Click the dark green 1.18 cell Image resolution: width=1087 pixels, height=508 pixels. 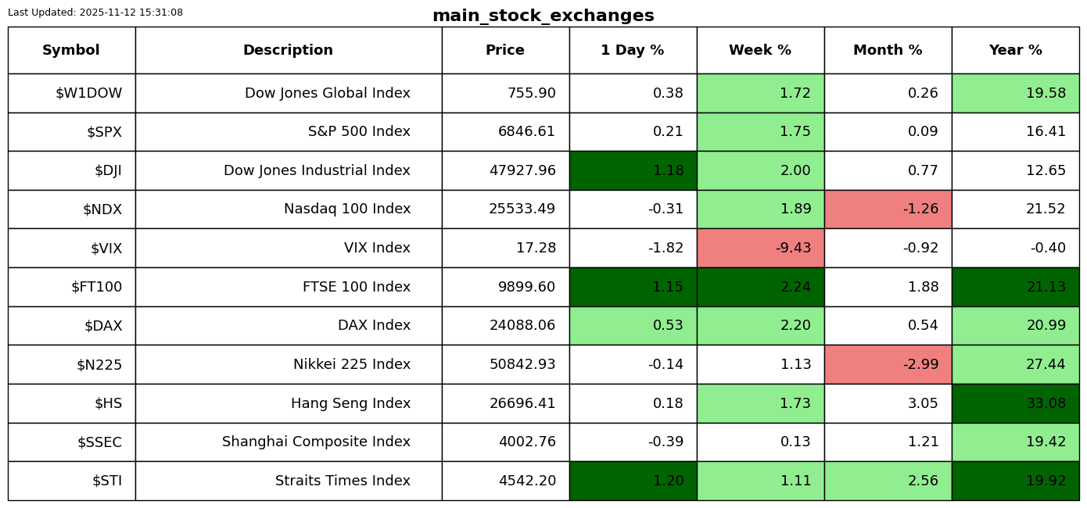click(633, 170)
